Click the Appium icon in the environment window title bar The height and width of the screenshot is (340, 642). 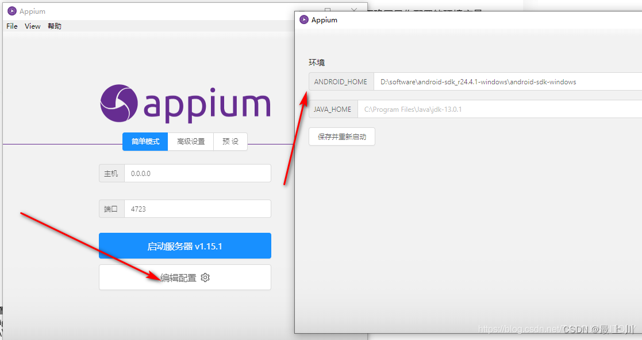(x=304, y=19)
